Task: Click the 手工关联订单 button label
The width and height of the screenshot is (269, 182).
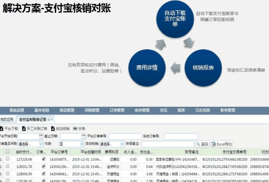Action: 37,129
